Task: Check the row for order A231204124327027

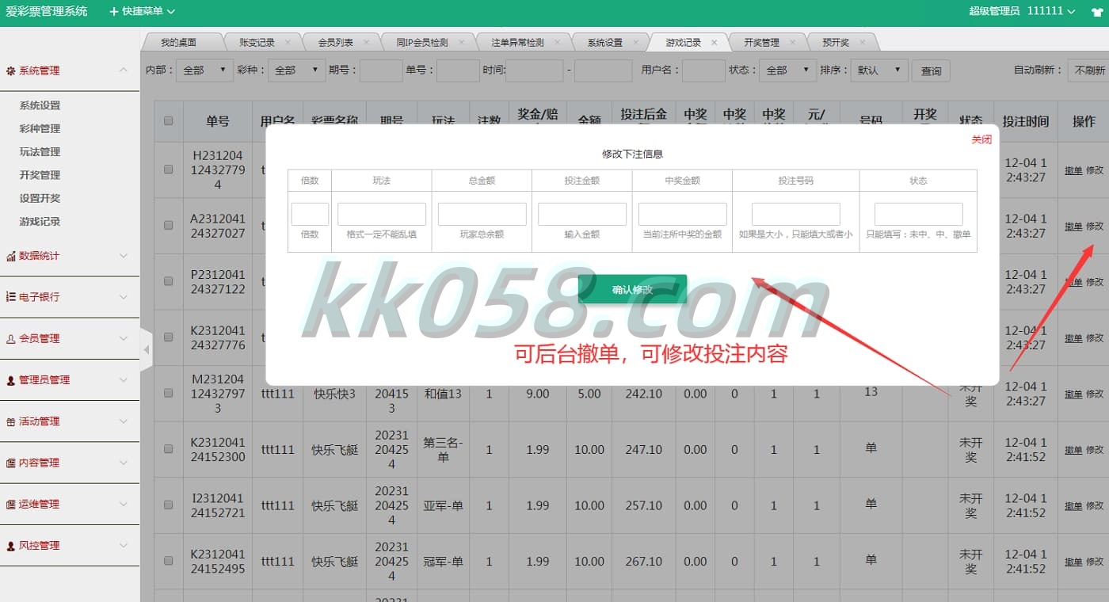Action: tap(168, 225)
